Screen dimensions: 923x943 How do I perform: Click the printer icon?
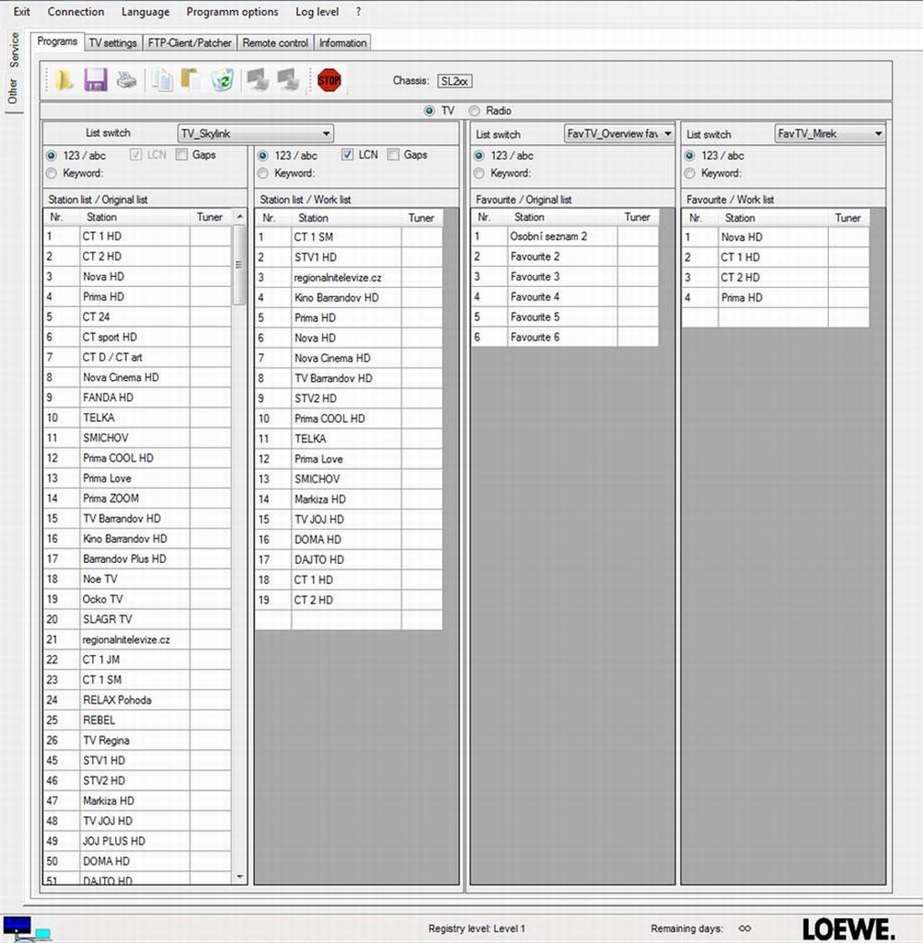pos(127,81)
